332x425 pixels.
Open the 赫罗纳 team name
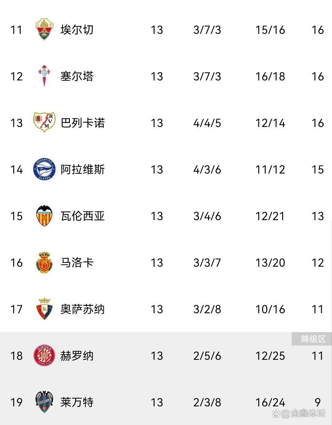(77, 356)
